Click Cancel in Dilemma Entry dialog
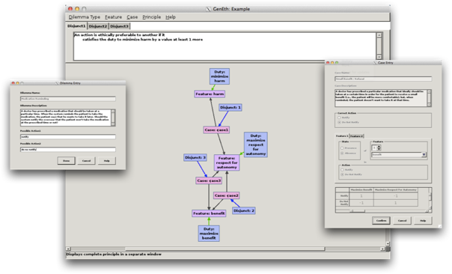 (87, 161)
